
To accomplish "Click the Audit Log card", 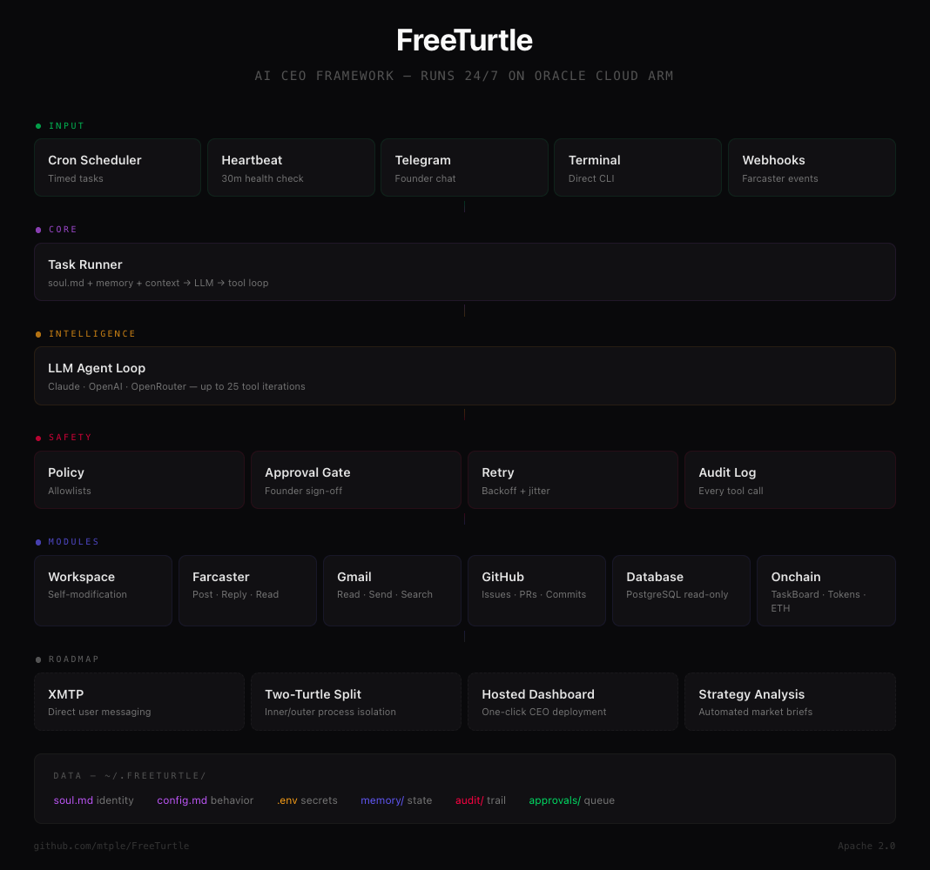I will coord(790,480).
